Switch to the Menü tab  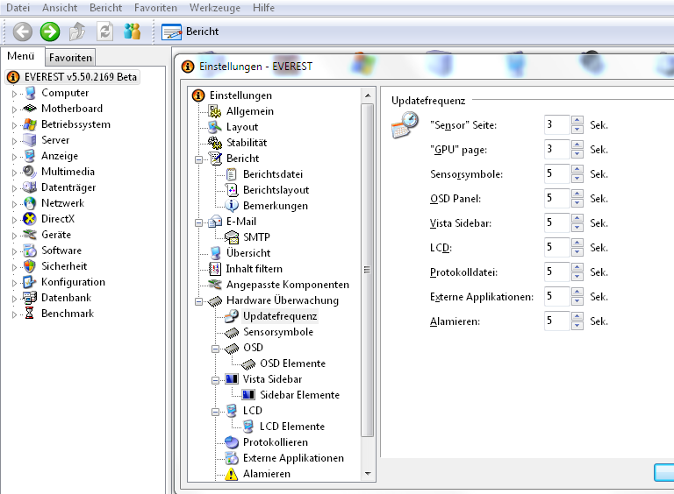tap(21, 56)
